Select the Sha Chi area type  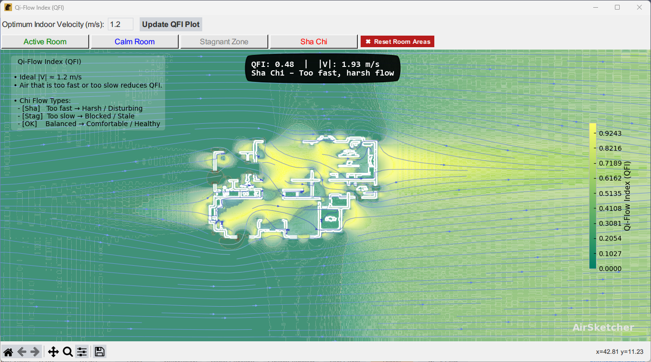click(314, 41)
